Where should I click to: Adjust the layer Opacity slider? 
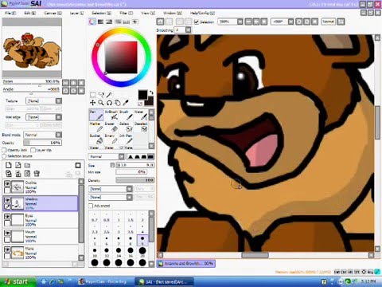tap(42, 143)
